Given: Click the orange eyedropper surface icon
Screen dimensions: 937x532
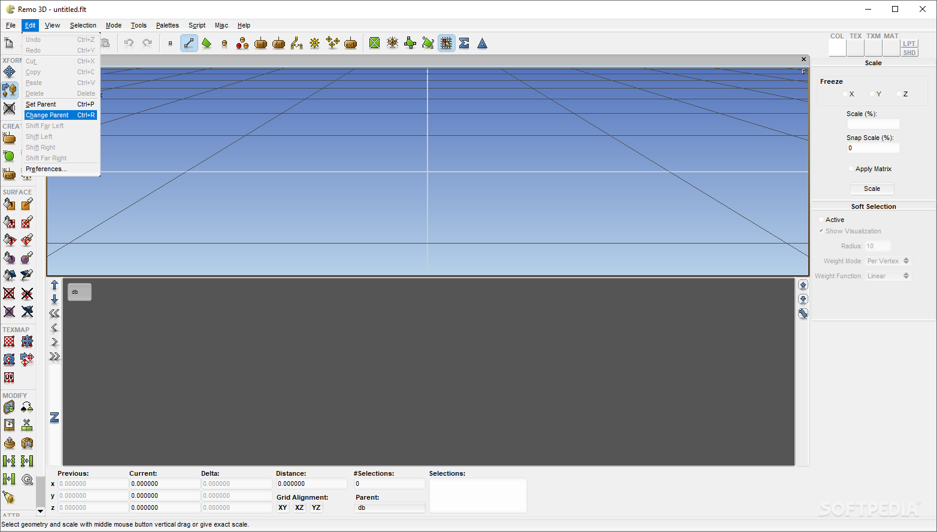Looking at the screenshot, I should point(27,204).
